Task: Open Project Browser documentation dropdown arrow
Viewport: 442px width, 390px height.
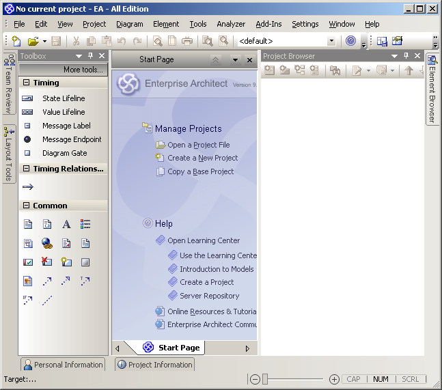Action: tap(368, 70)
